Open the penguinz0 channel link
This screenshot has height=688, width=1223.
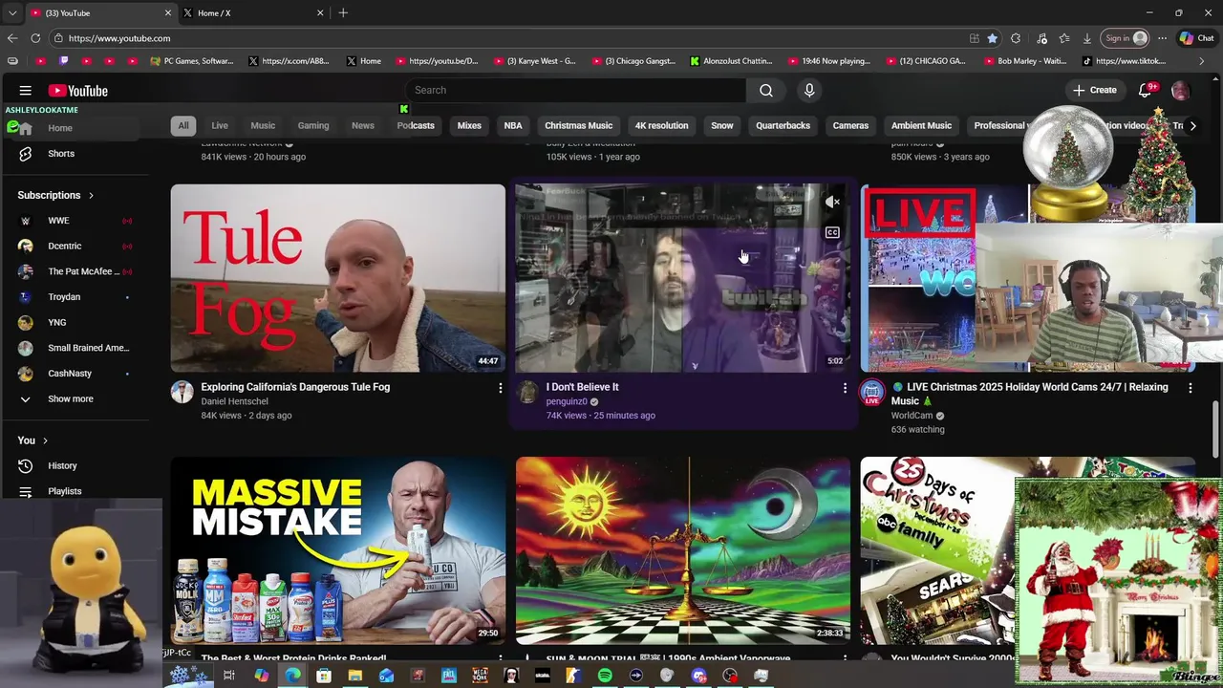point(567,401)
